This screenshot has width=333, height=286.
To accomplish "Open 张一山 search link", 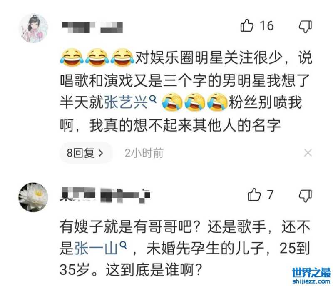I will coord(96,248).
